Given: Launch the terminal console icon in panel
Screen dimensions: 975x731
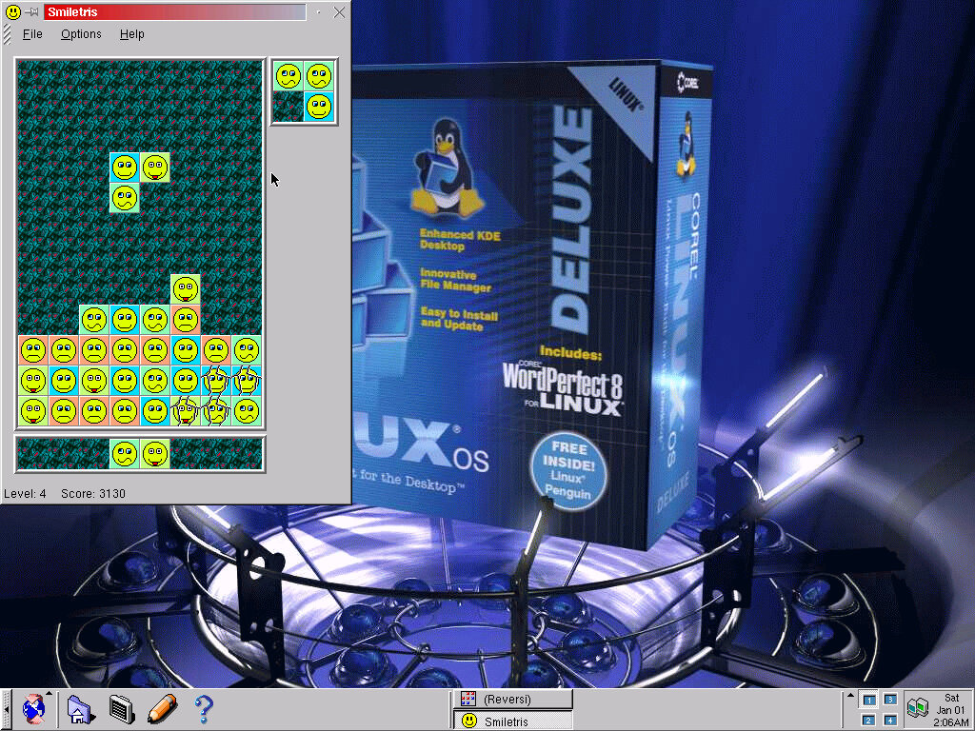Looking at the screenshot, I should (121, 709).
